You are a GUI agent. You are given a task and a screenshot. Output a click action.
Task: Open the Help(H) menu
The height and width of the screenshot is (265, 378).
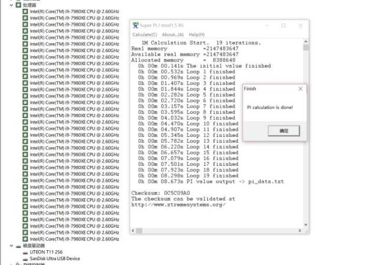pos(197,35)
